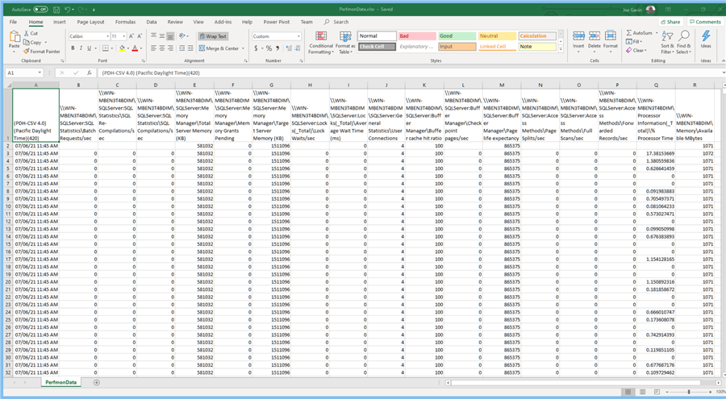Select the PerfmonData sheet tab
The height and width of the screenshot is (399, 726).
pyautogui.click(x=60, y=382)
